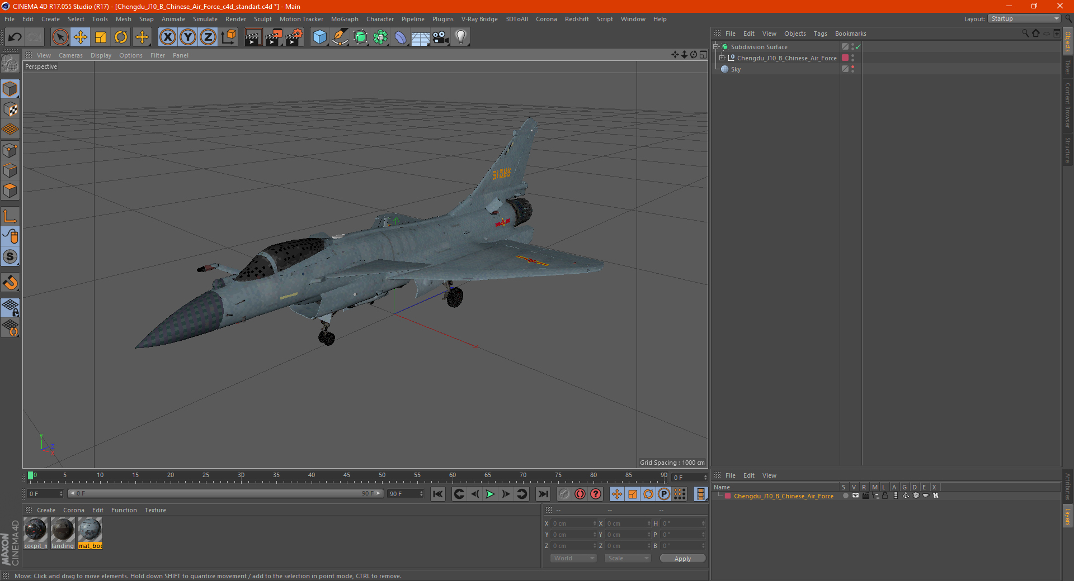
Task: Click the Make Editable icon in left toolbar
Action: 10,64
